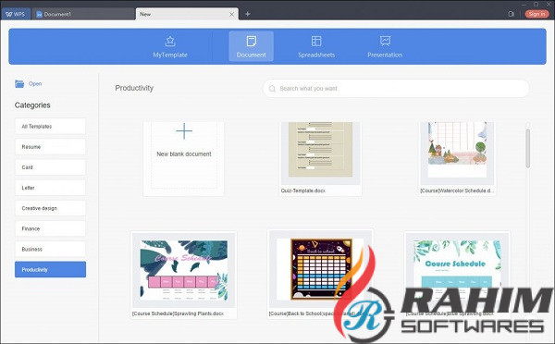The height and width of the screenshot is (344, 555).
Task: Open the Sprawling Plants course schedule
Action: pos(184,270)
